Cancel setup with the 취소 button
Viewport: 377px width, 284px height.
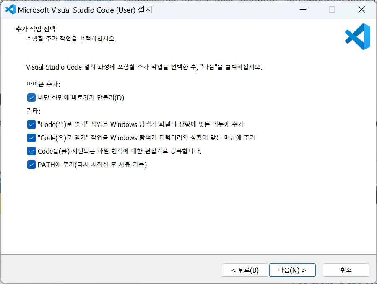346,270
